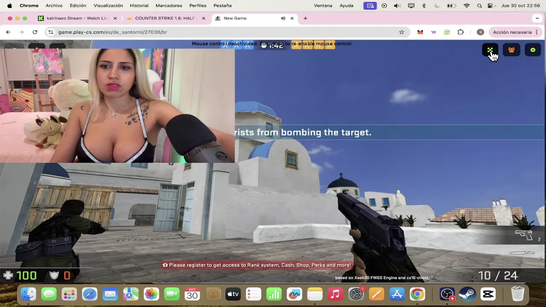This screenshot has width=546, height=307.
Task: Open the purple W browser extension
Action: (x=434, y=32)
